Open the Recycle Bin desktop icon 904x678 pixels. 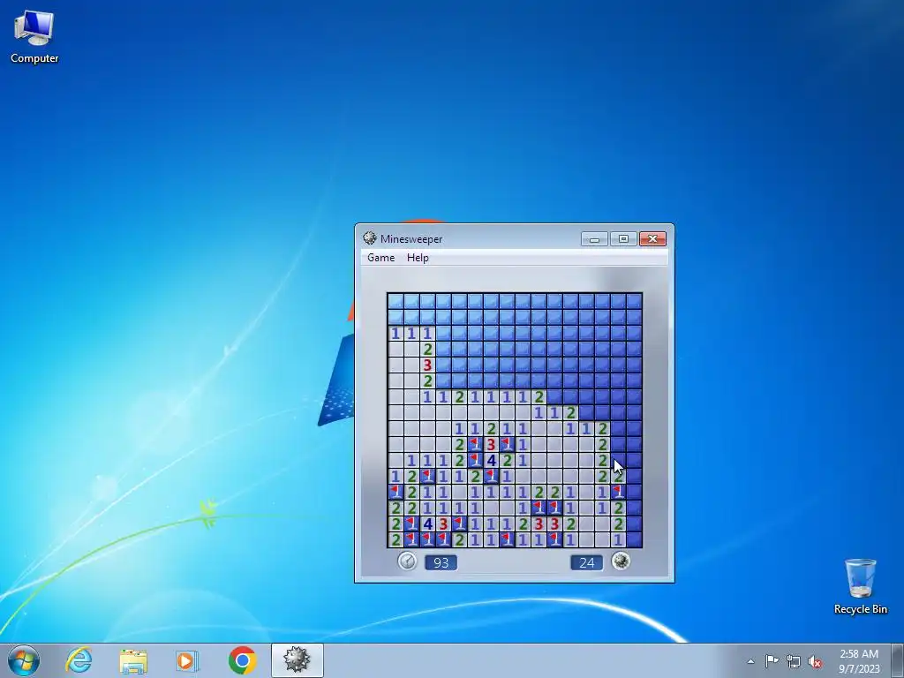point(860,586)
